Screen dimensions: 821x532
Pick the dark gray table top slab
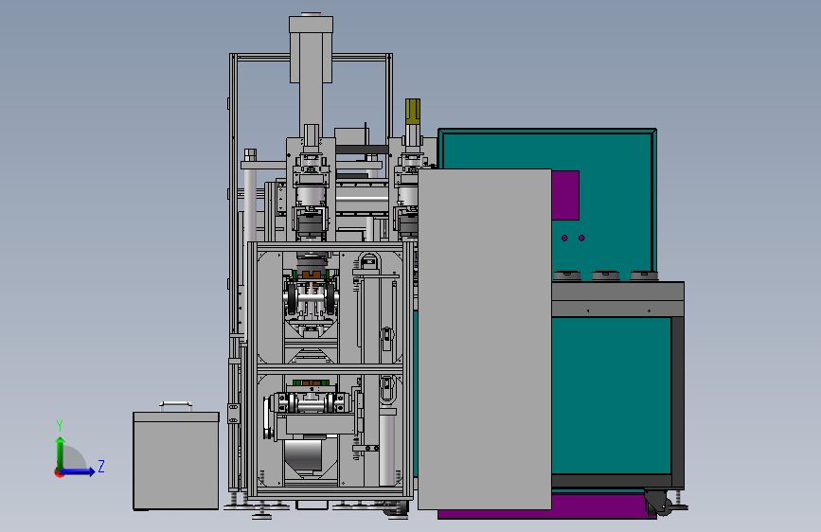tap(617, 292)
